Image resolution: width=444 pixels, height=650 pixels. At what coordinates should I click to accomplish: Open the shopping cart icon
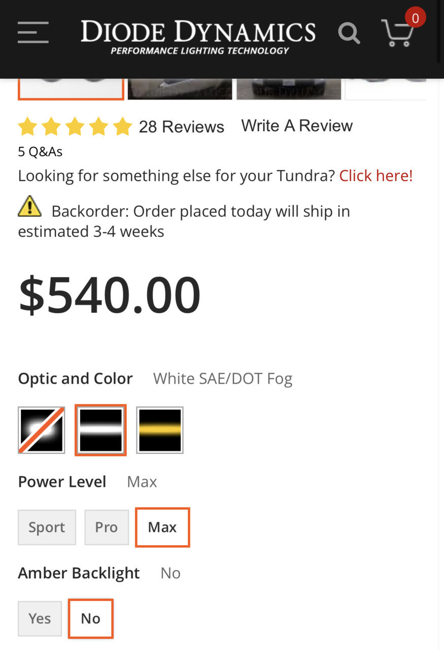tap(397, 34)
